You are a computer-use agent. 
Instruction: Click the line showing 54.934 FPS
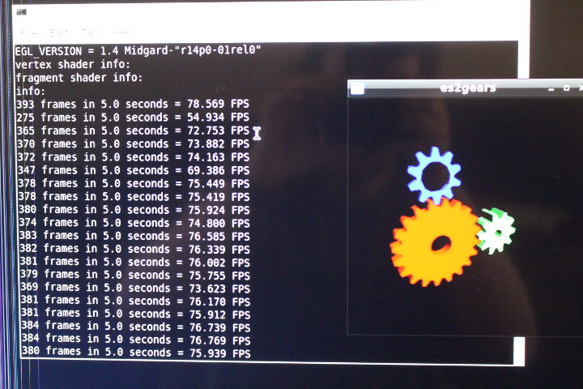tap(133, 118)
